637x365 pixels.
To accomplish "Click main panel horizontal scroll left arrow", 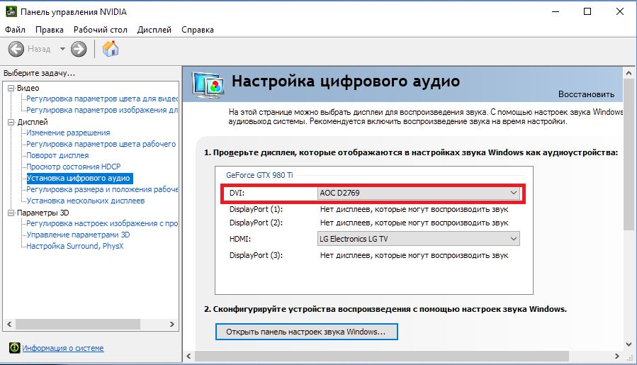I will pyautogui.click(x=188, y=356).
